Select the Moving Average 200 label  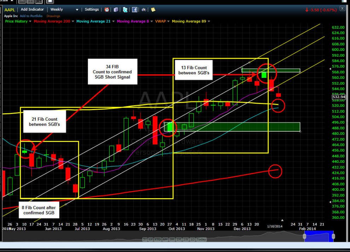[52, 21]
